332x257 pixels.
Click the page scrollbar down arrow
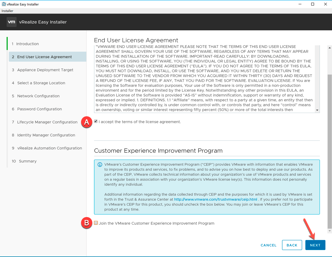(330, 231)
